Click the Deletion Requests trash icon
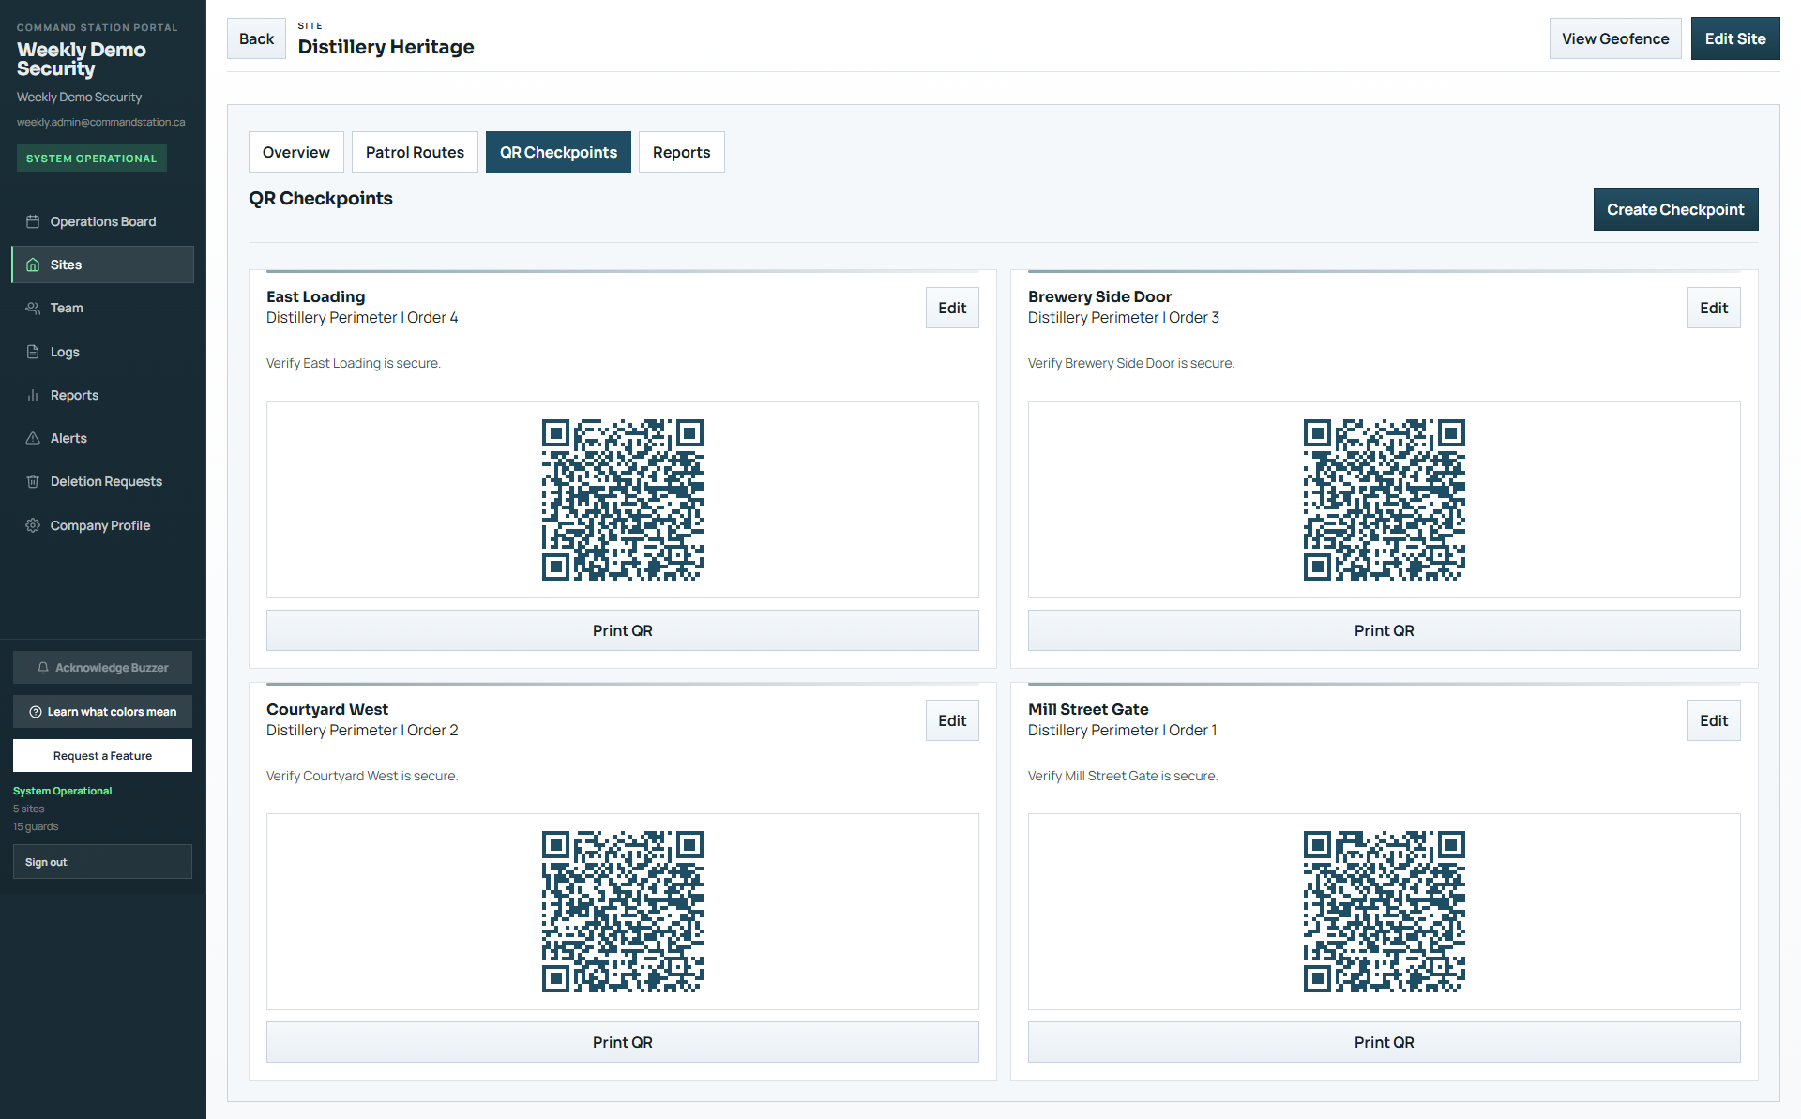The height and width of the screenshot is (1119, 1801). click(x=33, y=481)
